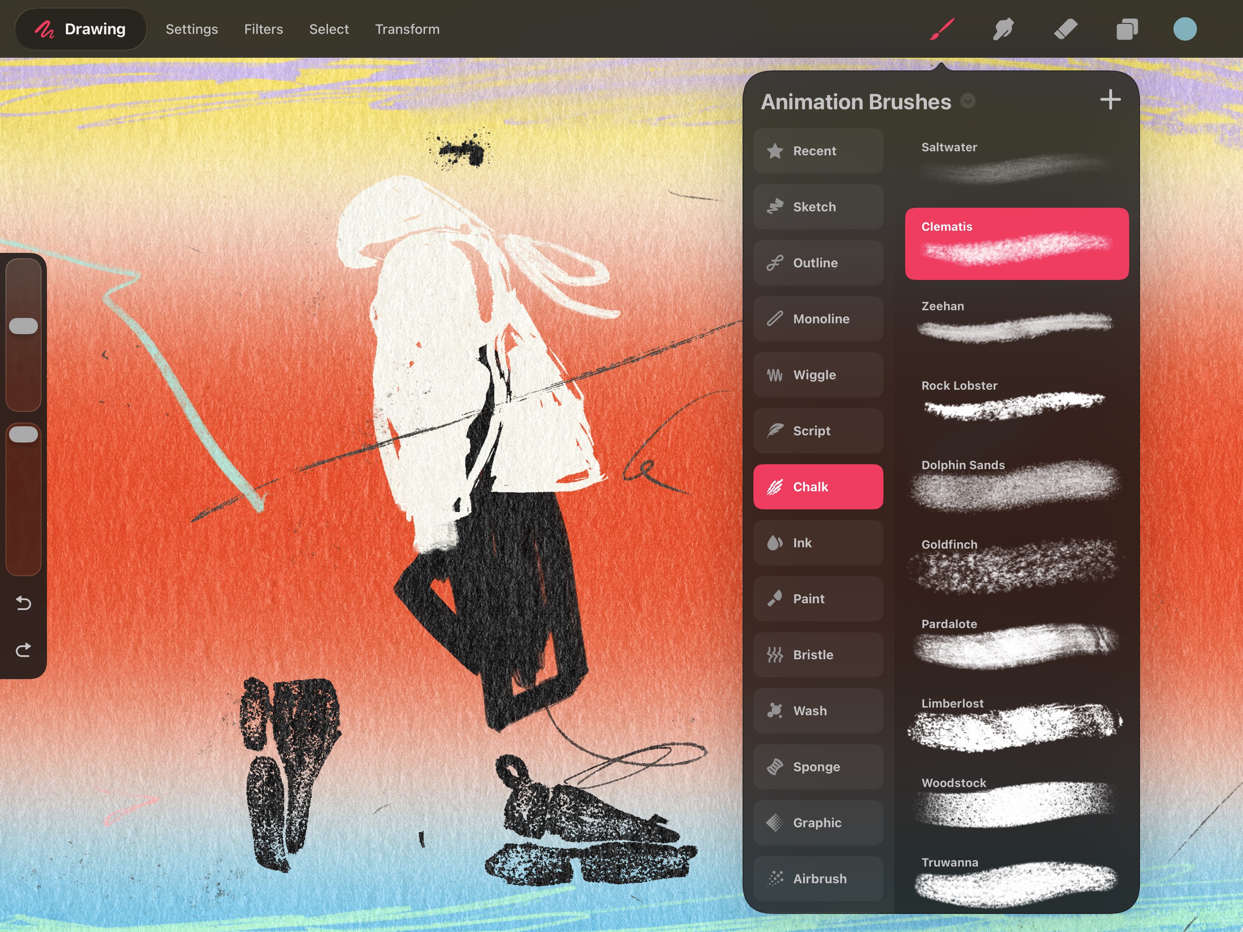
Task: Open the Transform menu
Action: (x=407, y=28)
